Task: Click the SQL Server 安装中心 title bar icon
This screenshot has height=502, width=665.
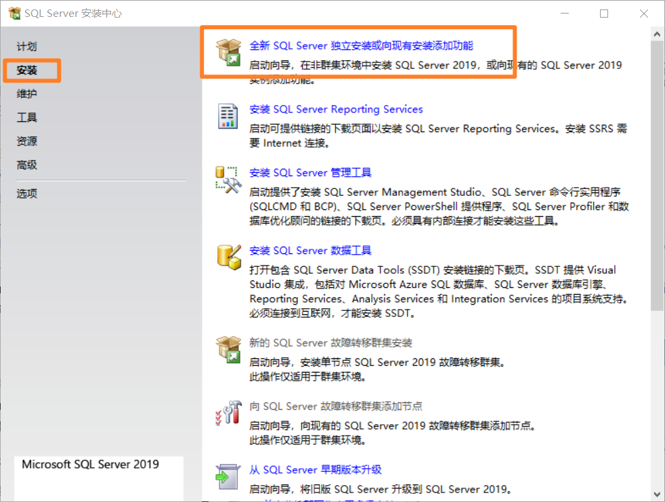Action: click(x=14, y=13)
